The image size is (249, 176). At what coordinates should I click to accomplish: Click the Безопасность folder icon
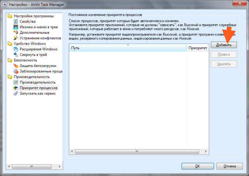click(10, 60)
